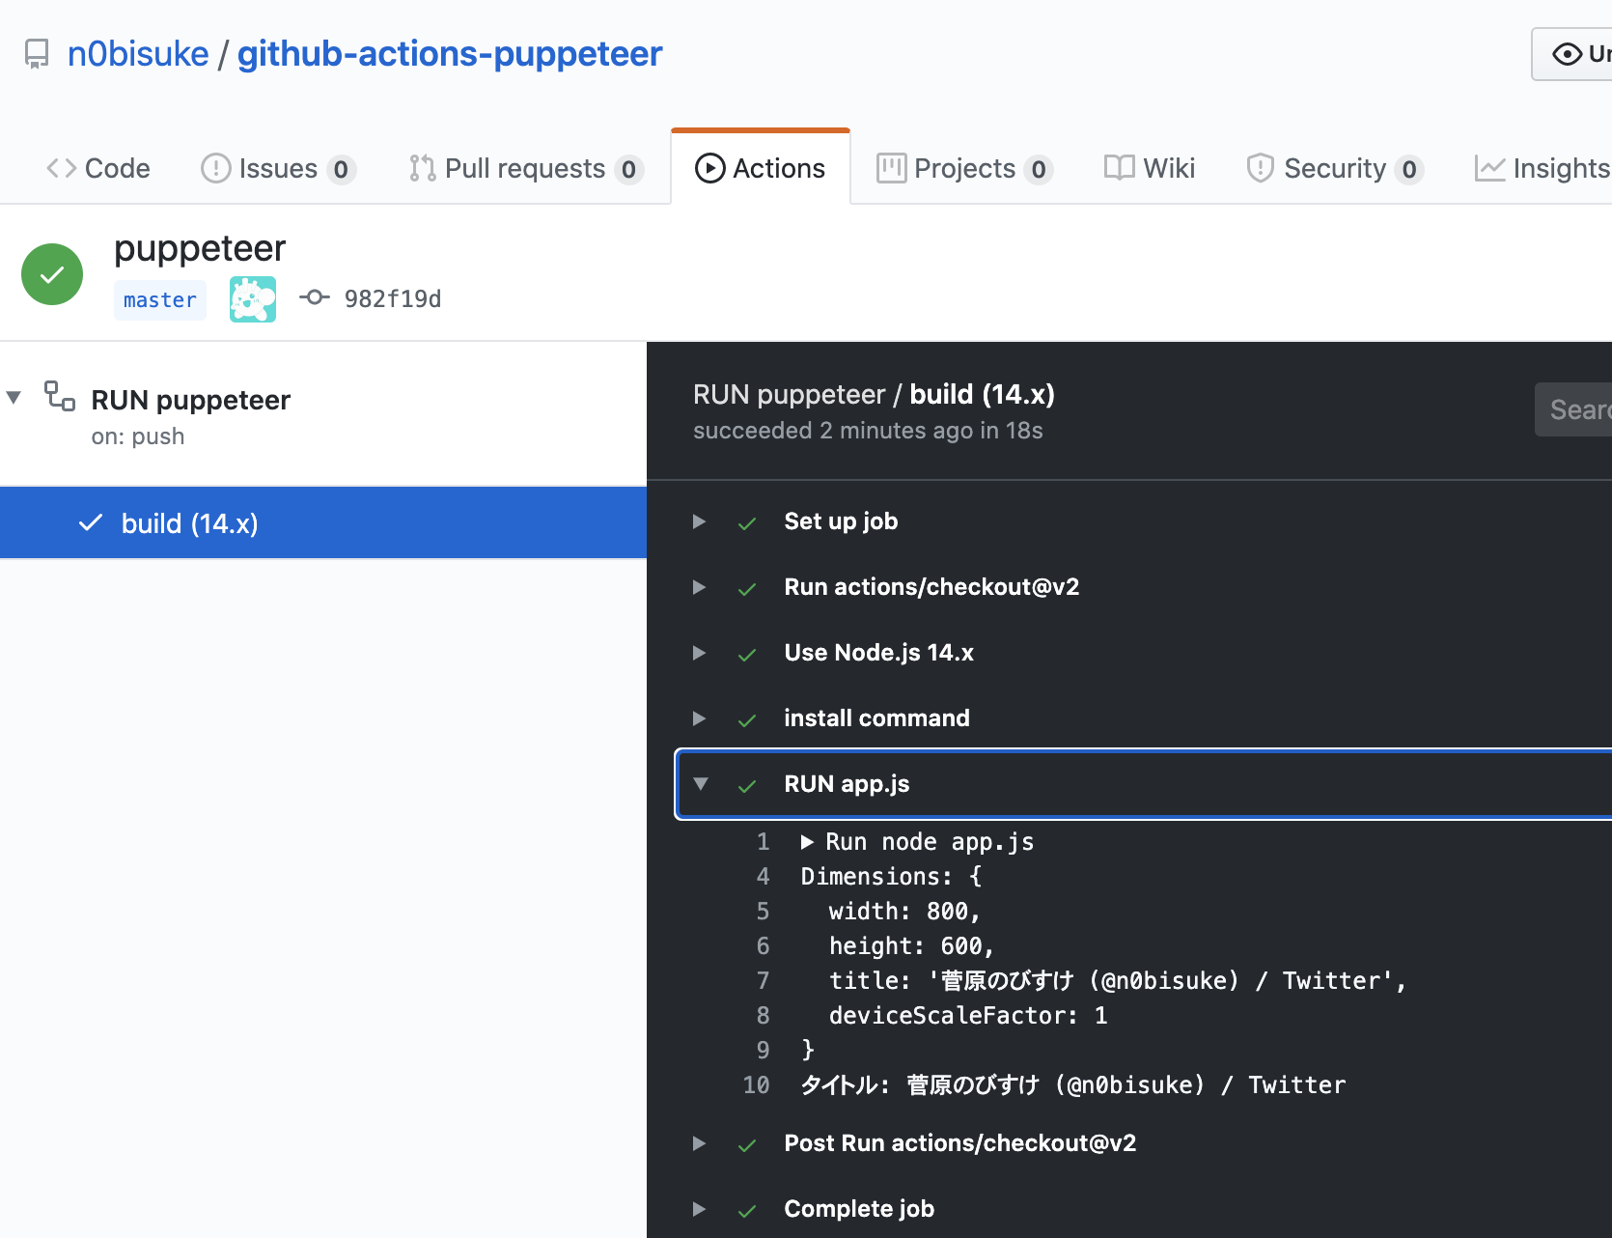Screen dimensions: 1612x1238
Task: Select the build (14.x) job
Action: click(189, 522)
